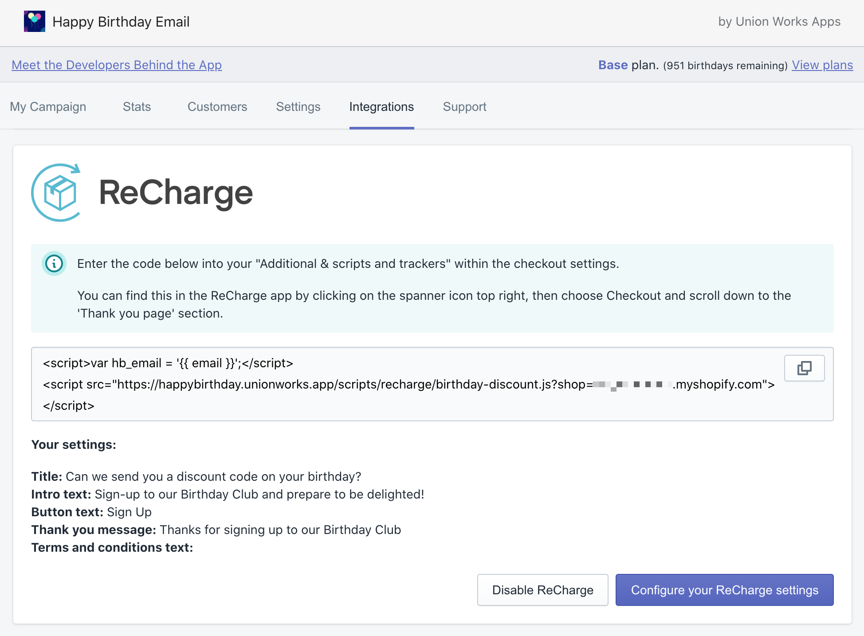
Task: Click the ReCharge wordmark heading
Action: click(x=176, y=192)
